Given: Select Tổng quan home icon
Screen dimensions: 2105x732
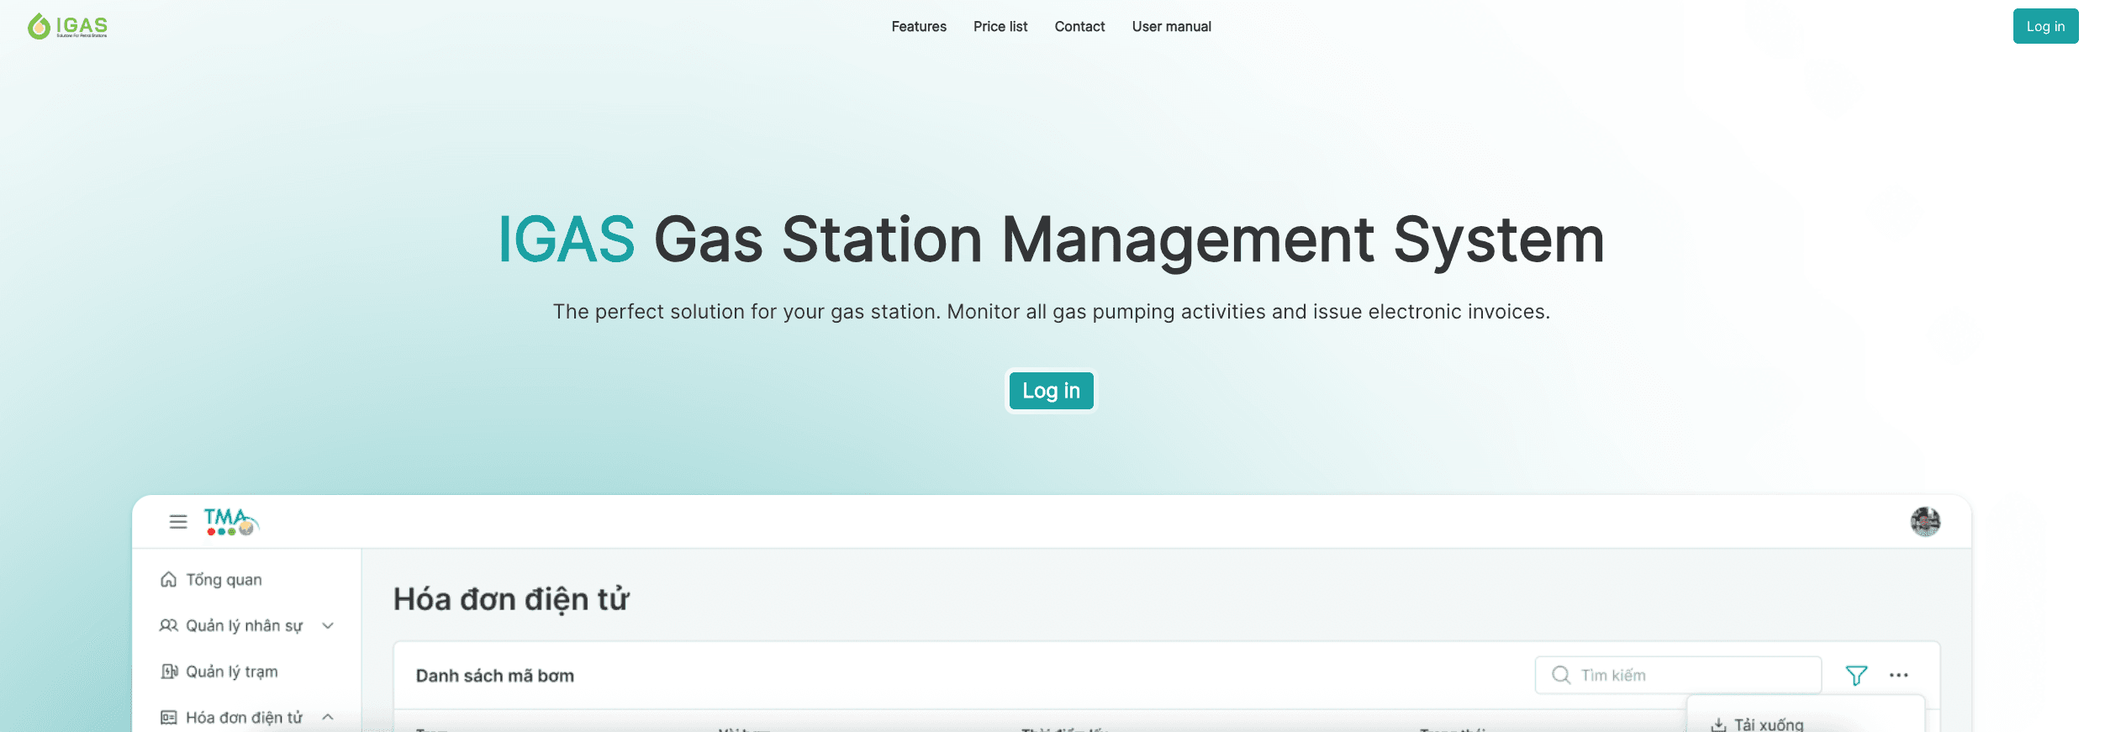Looking at the screenshot, I should pyautogui.click(x=168, y=580).
